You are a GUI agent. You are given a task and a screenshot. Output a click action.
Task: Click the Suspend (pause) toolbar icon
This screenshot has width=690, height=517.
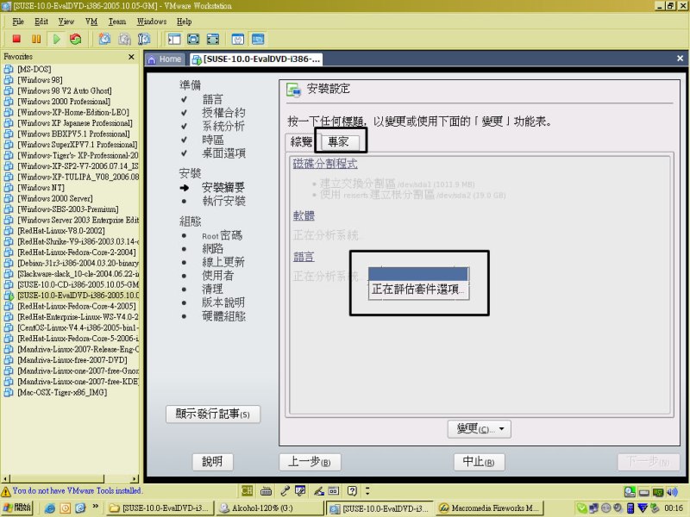coord(36,39)
